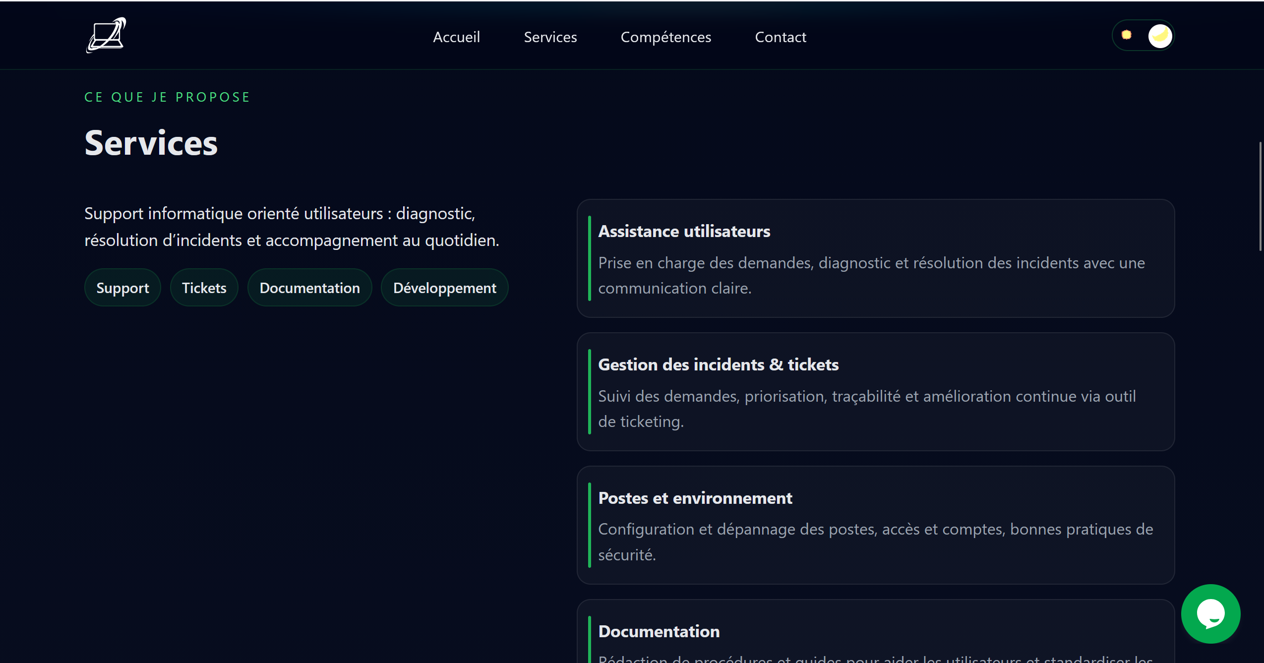Screen dimensions: 1264x663
Task: Go to the Contact page
Action: [781, 37]
